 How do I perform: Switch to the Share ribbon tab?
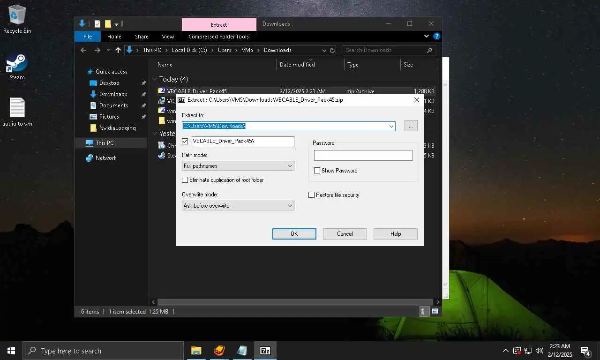click(x=142, y=37)
